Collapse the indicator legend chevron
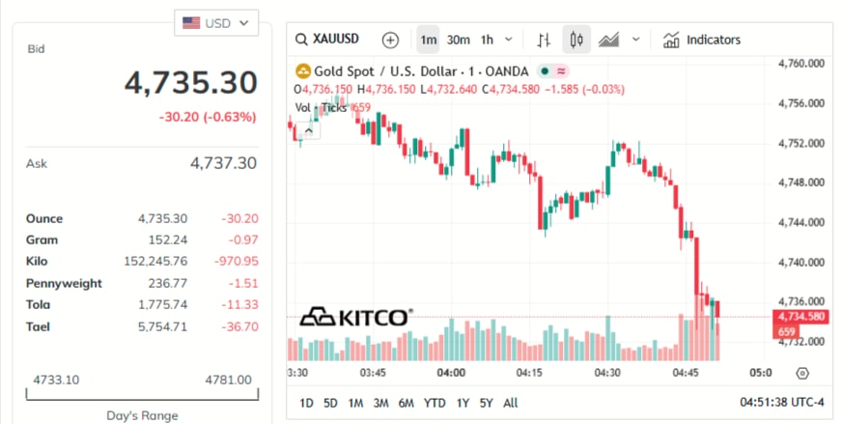Screen dimensions: 841x424 [x=309, y=129]
